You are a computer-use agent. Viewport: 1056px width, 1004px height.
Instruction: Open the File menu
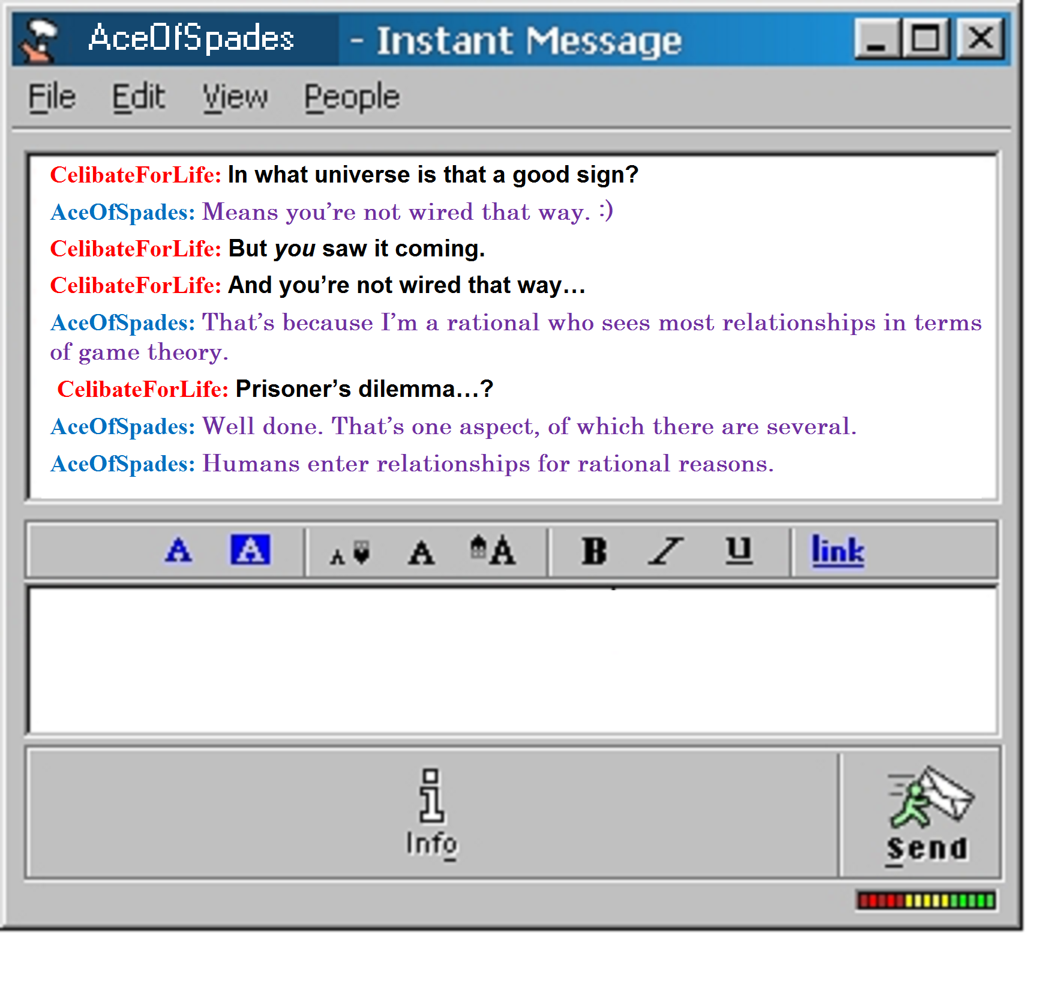52,97
